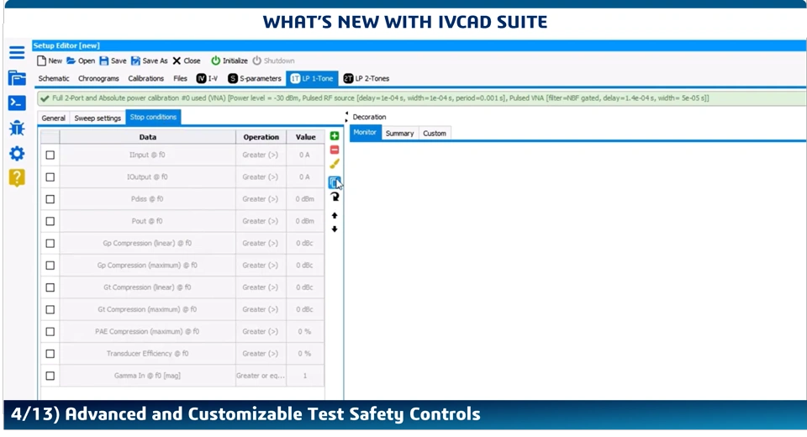Click Save As in the toolbar
The width and height of the screenshot is (807, 437).
[150, 61]
